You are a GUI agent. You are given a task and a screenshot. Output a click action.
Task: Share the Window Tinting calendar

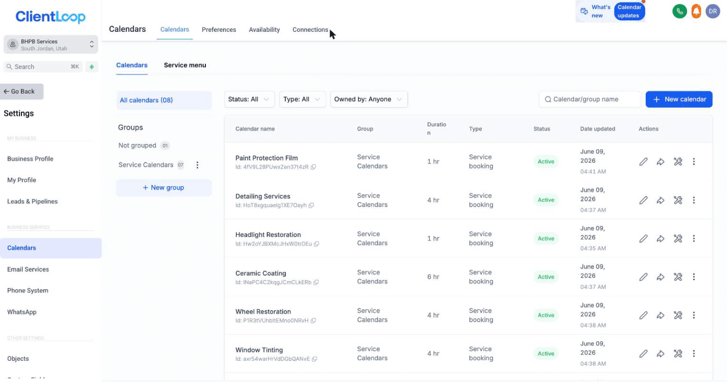[660, 353]
